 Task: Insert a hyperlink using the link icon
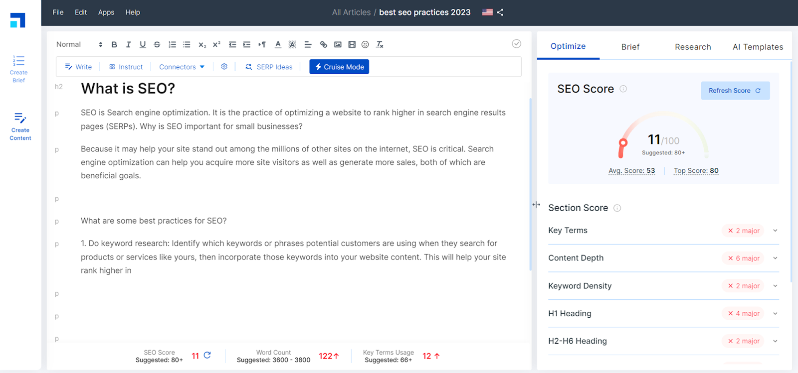(324, 44)
